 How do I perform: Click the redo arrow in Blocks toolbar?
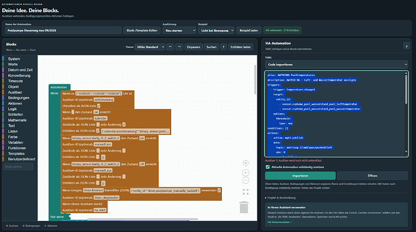coord(179,47)
